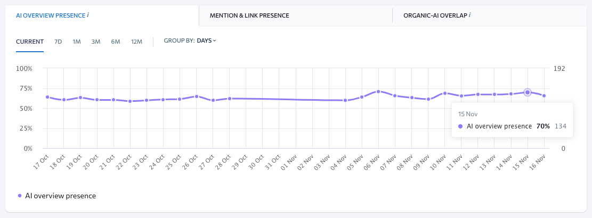Image resolution: width=592 pixels, height=218 pixels.
Task: Expand the Group By Days dropdown
Action: click(x=206, y=41)
